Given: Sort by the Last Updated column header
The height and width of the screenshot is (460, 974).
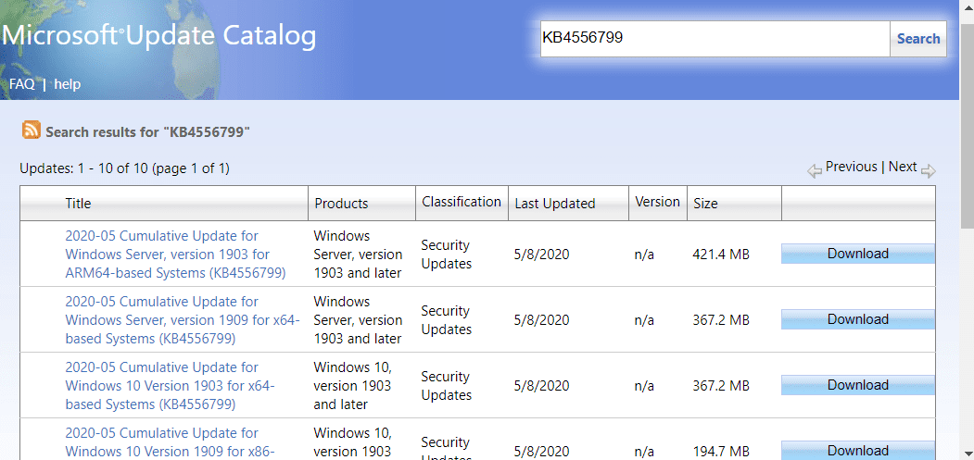Looking at the screenshot, I should coord(555,203).
